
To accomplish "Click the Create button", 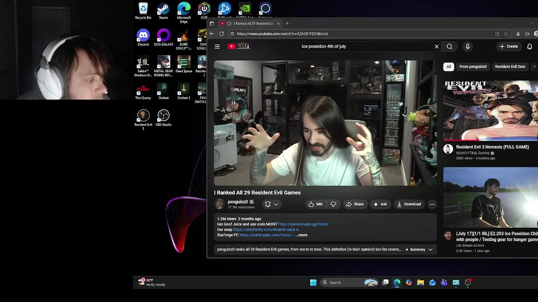I will click(509, 47).
